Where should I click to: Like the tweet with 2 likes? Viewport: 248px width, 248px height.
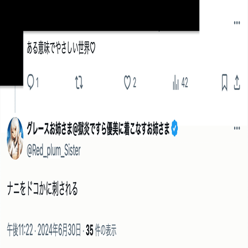coord(127,82)
